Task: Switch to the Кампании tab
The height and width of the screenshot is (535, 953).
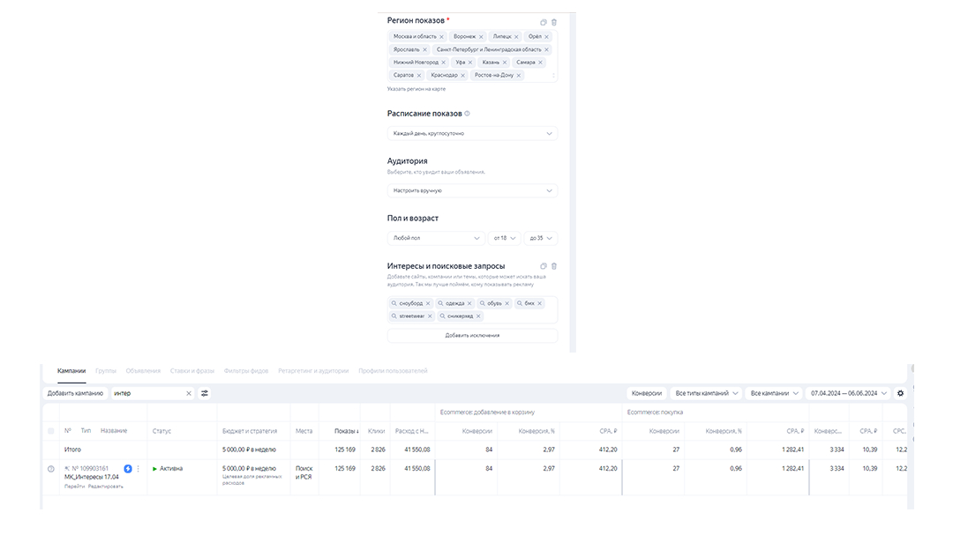Action: pyautogui.click(x=71, y=371)
